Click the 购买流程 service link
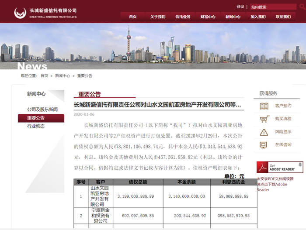Screen dimensions: 306x230 coord(283,119)
